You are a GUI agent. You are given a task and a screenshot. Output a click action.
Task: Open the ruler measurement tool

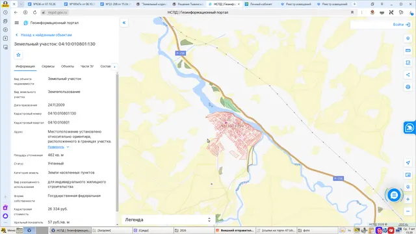point(408,51)
